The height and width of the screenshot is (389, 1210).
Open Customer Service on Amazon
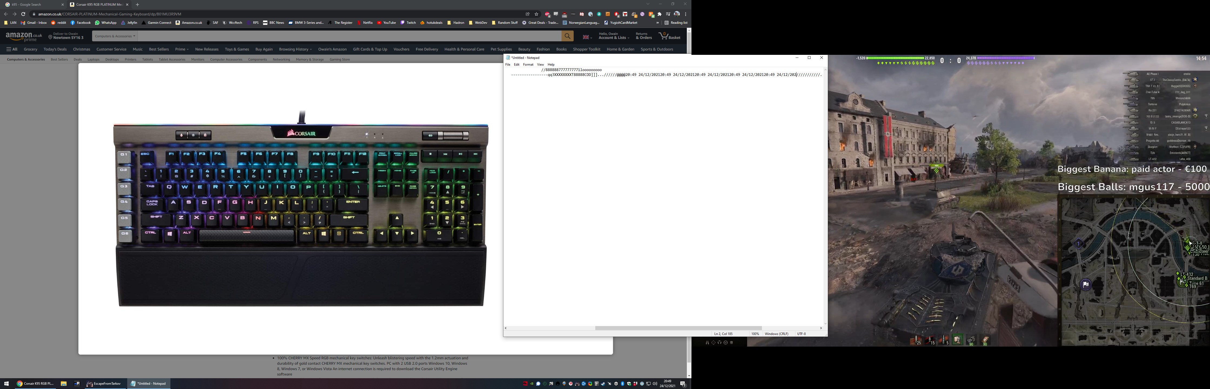pyautogui.click(x=111, y=49)
